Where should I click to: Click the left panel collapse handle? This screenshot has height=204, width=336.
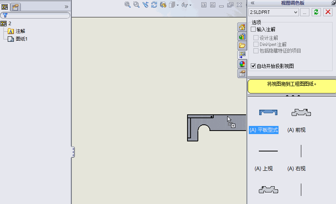pos(73,152)
